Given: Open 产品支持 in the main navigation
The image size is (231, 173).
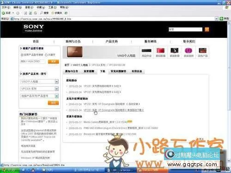Looking at the screenshot, I should pyautogui.click(x=112, y=42).
